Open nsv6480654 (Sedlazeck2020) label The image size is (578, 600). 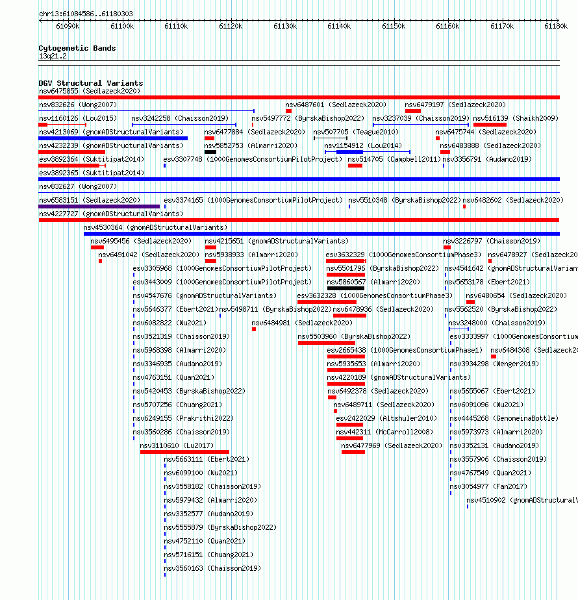tap(516, 296)
